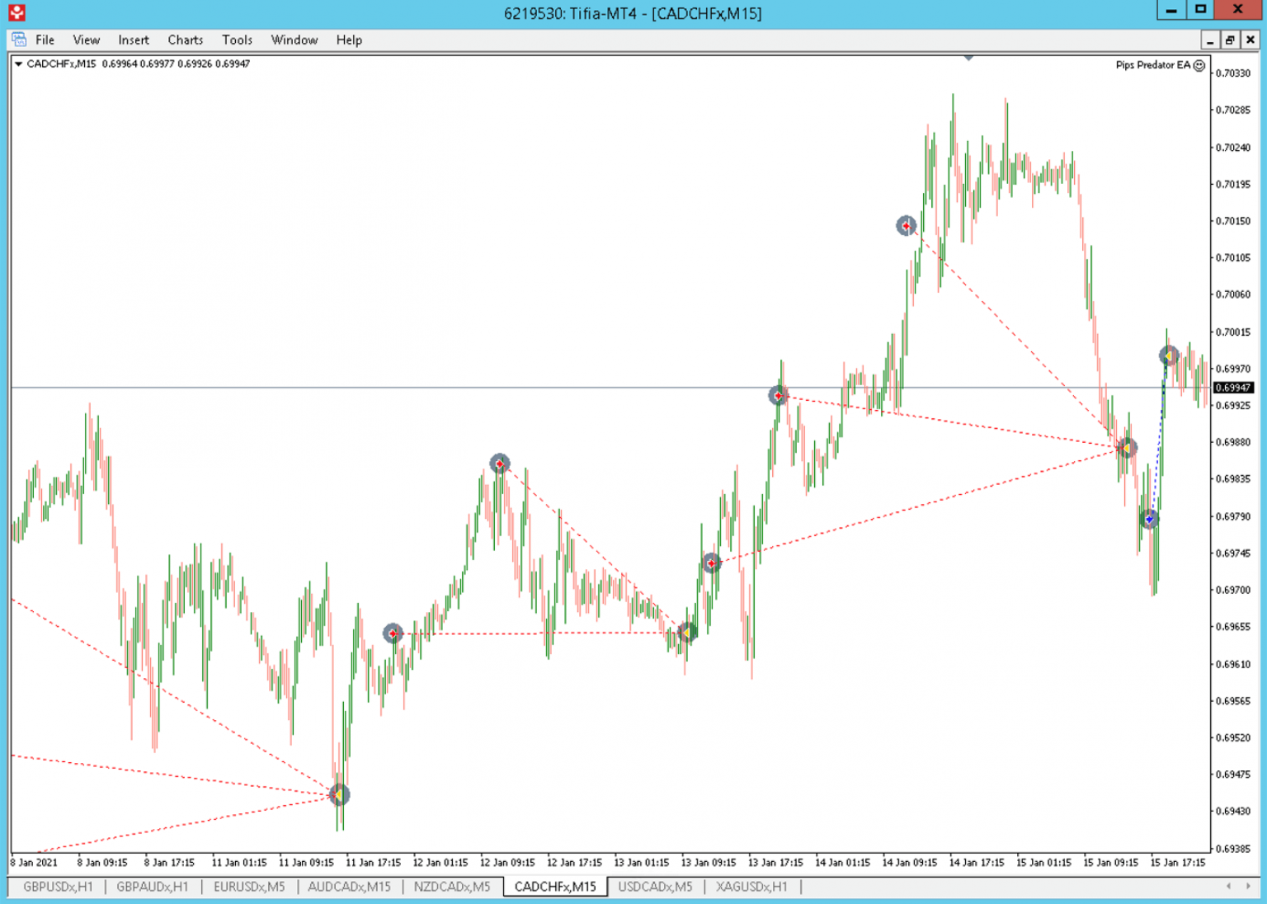Click the current price label 0.69947 on price axis
Image resolution: width=1267 pixels, height=904 pixels.
[x=1232, y=388]
